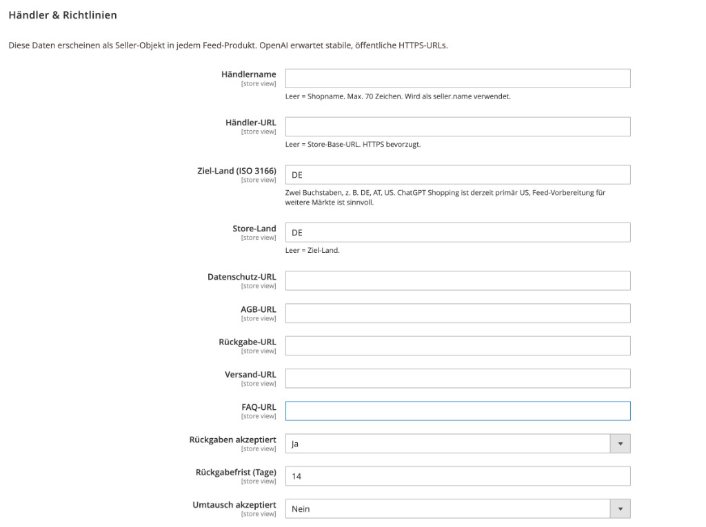This screenshot has width=706, height=527.
Task: Focus the Händler-URL input box
Action: pos(458,127)
